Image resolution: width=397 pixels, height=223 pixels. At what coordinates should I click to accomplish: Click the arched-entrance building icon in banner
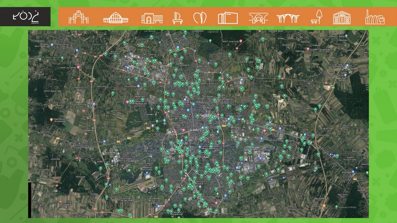tap(152, 18)
